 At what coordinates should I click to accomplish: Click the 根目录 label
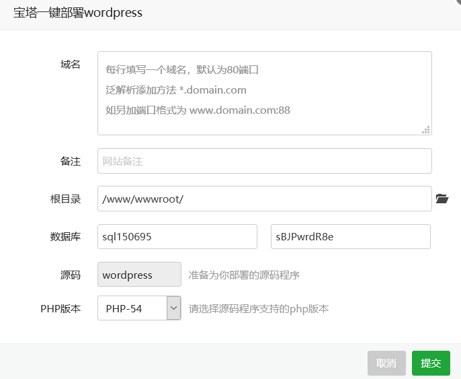point(65,199)
